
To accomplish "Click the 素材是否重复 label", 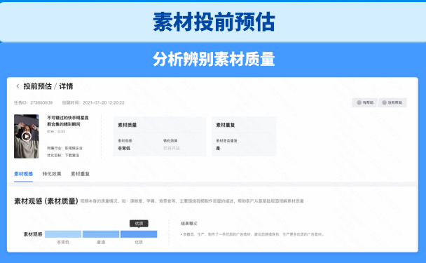I will [226, 140].
